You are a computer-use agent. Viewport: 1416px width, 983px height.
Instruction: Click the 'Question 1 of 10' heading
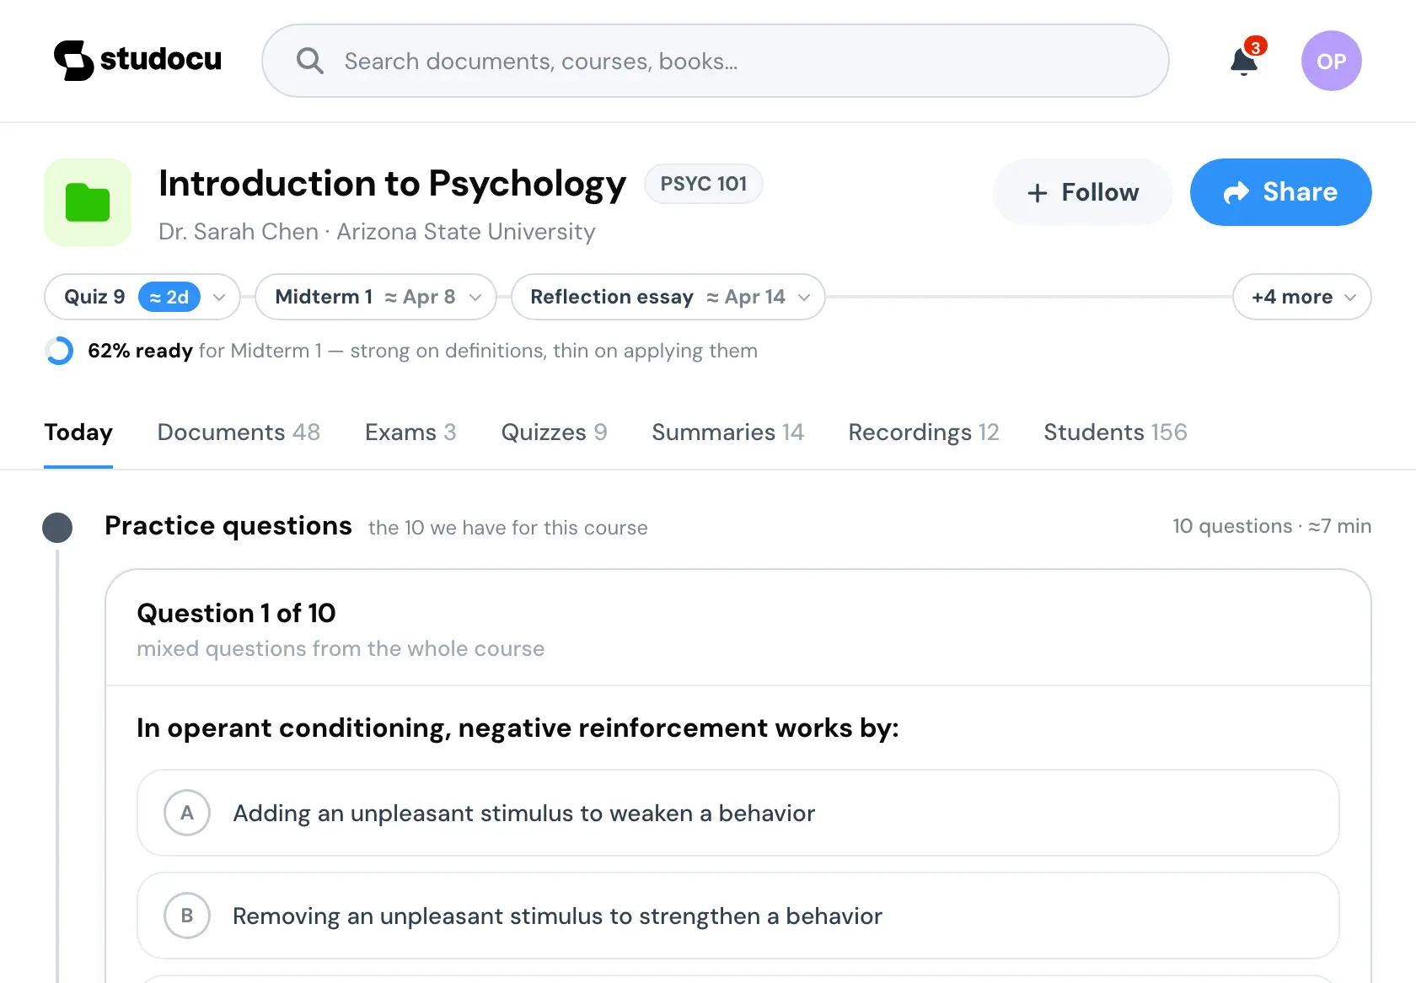tap(236, 613)
